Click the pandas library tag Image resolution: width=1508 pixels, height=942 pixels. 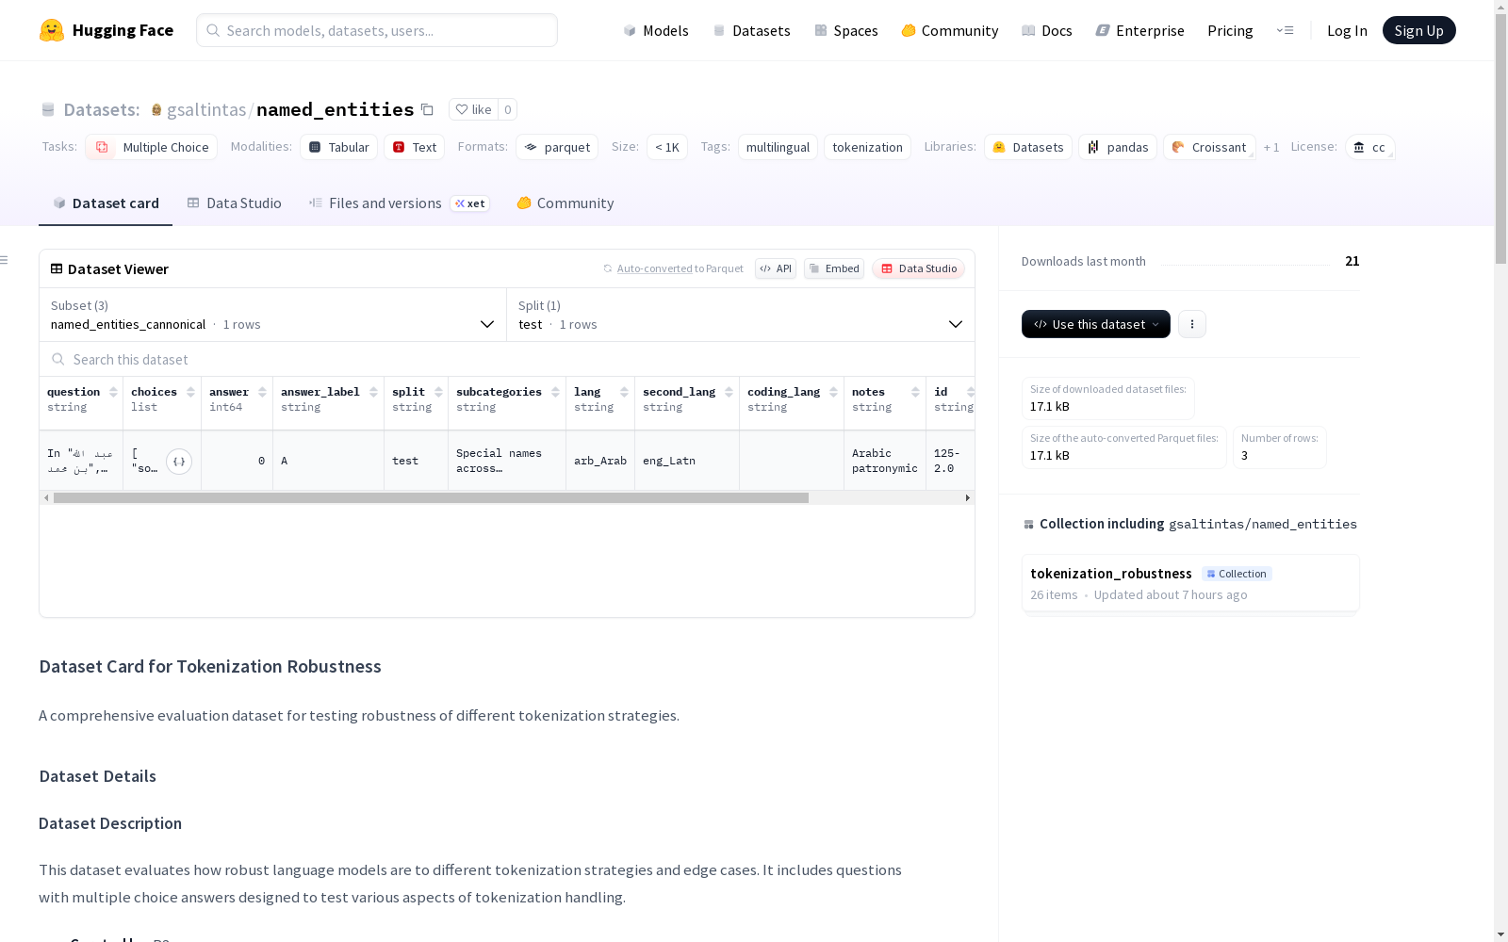click(x=1119, y=147)
